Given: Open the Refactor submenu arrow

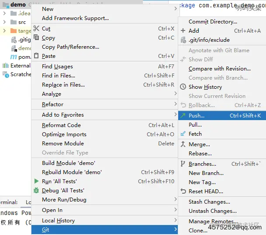Looking at the screenshot, I should (x=176, y=104).
